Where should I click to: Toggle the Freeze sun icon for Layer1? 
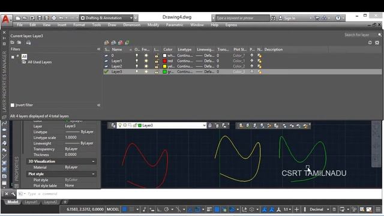pos(146,61)
